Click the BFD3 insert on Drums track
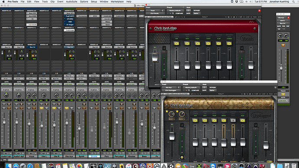The height and width of the screenshot is (168, 299). tap(94, 16)
